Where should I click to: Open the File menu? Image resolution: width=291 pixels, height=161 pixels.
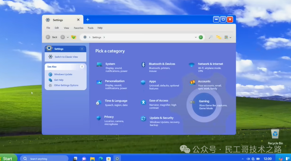(x=48, y=28)
